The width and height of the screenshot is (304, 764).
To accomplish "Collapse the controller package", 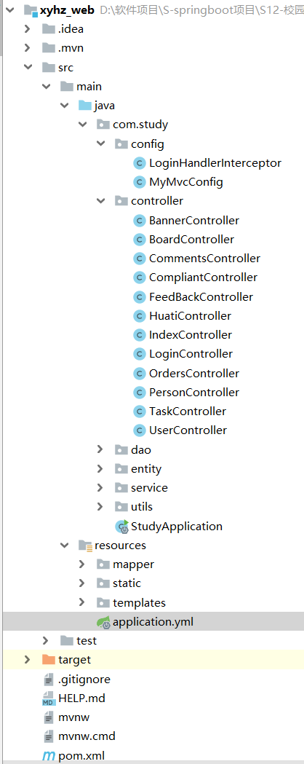I will [x=100, y=201].
